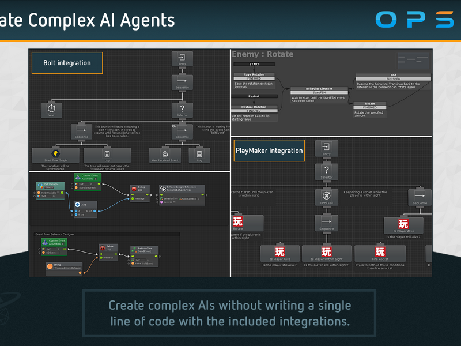Click the Until Fail node icon

(326, 196)
